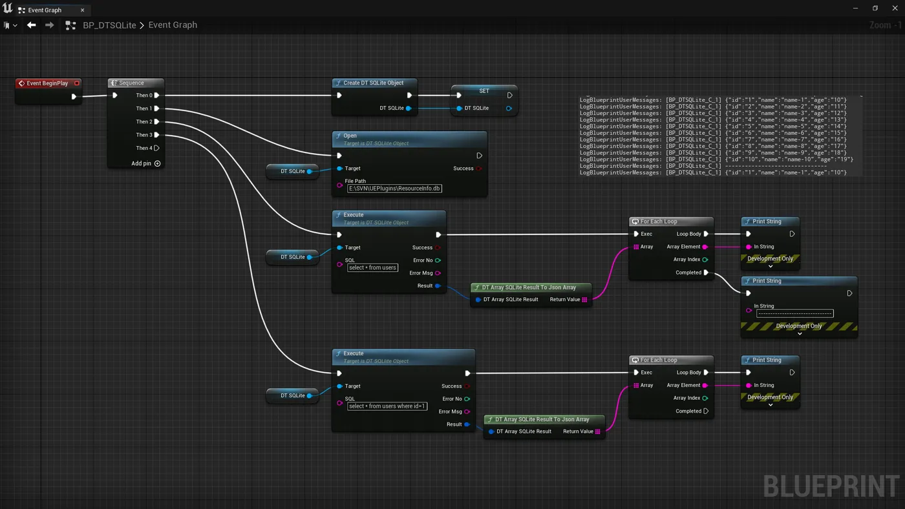Go forward with the right arrow
Viewport: 905px width, 509px height.
point(50,25)
